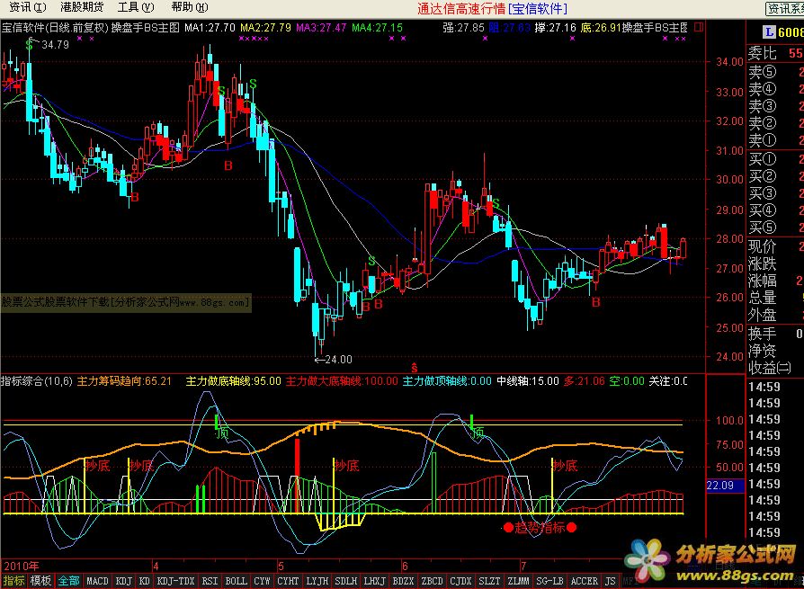Select the KDJ-TDX indicator tab

pos(176,581)
